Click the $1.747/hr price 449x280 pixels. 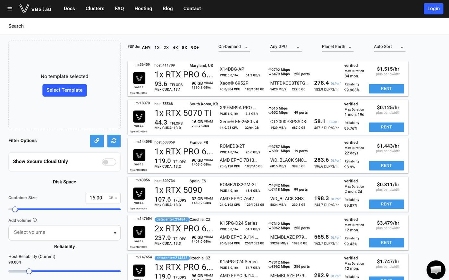point(388,261)
